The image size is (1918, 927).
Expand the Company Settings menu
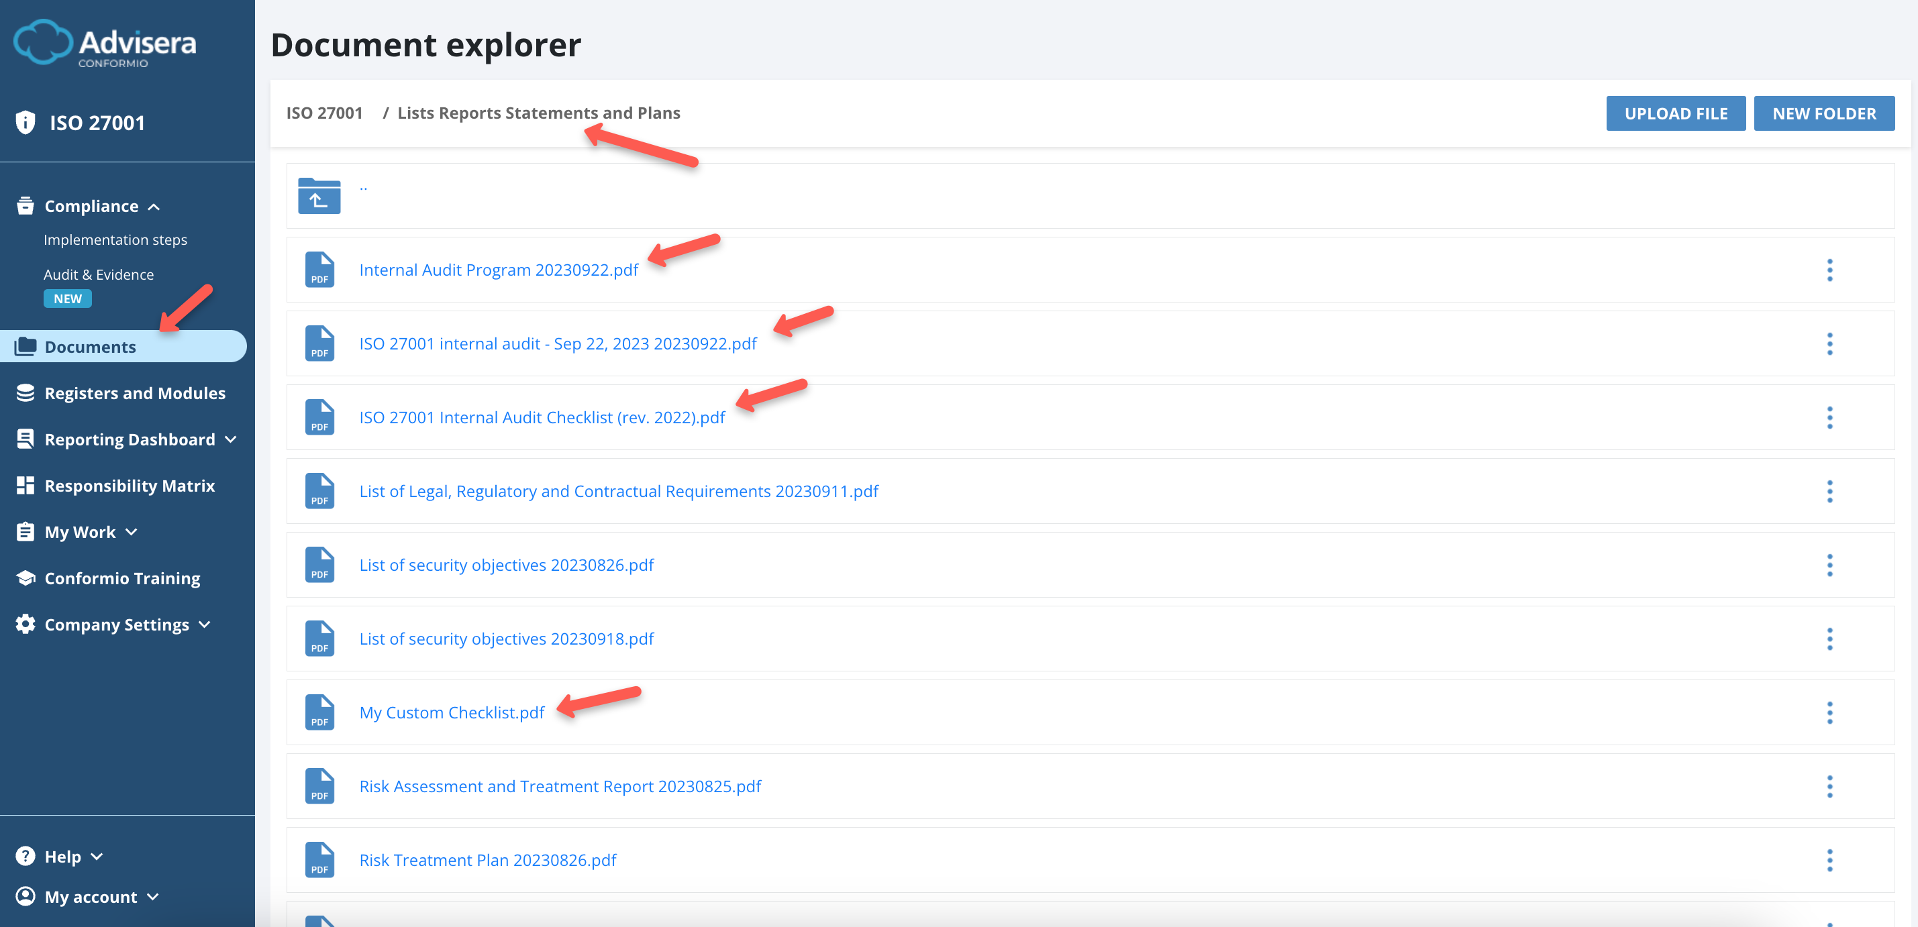205,625
